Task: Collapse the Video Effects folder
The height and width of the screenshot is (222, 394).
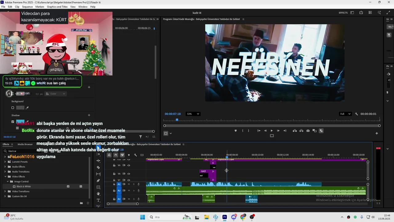Action: coord(5,176)
